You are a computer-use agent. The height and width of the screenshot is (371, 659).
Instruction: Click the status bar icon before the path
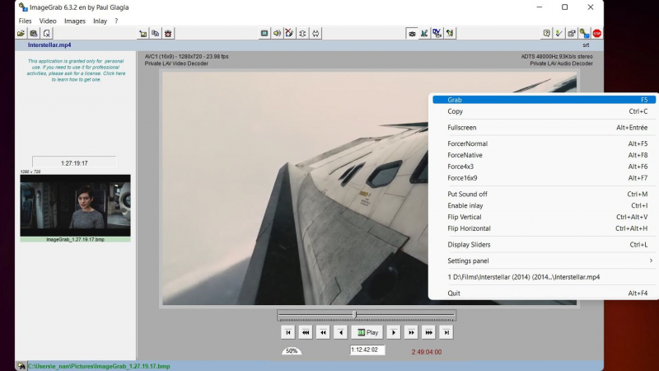21,366
